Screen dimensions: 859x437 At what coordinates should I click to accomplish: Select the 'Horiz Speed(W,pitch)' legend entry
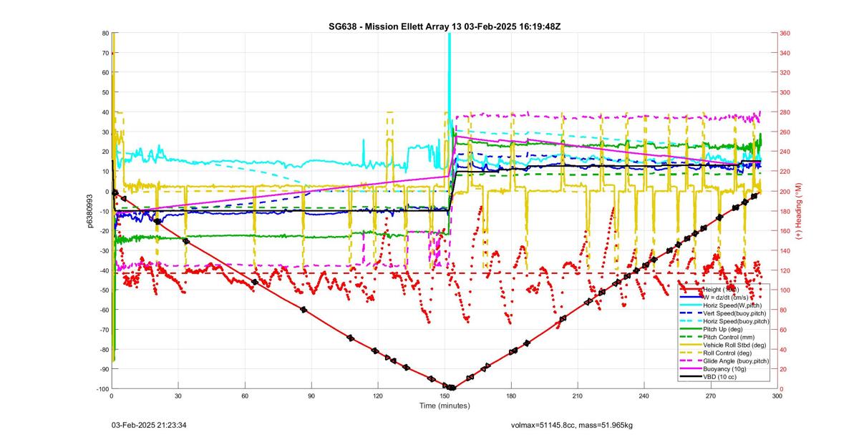coord(724,305)
